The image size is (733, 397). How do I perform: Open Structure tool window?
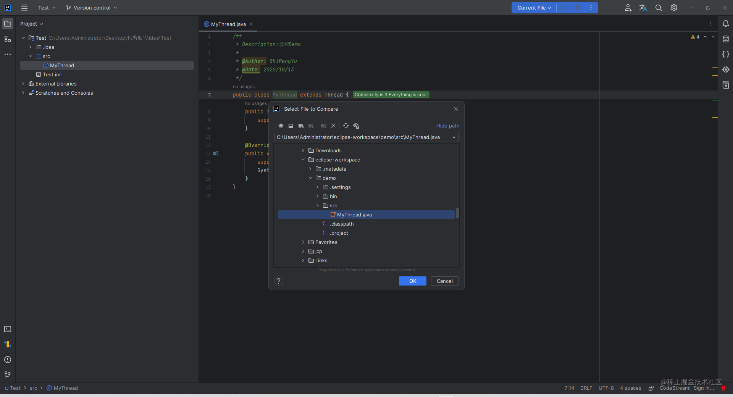pyautogui.click(x=8, y=39)
